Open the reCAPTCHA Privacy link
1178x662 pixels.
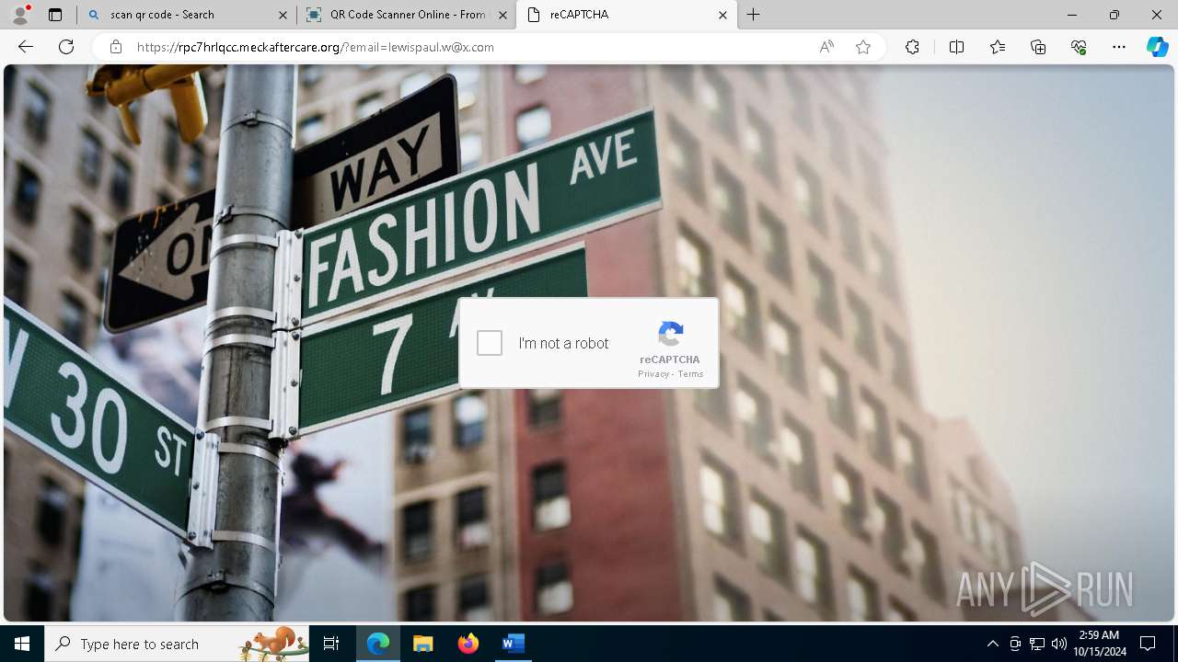point(653,374)
